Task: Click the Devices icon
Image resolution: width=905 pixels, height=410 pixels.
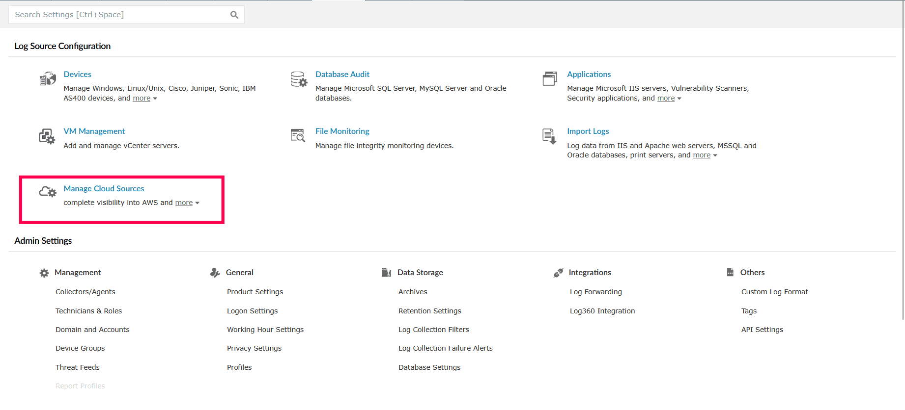Action: point(48,79)
